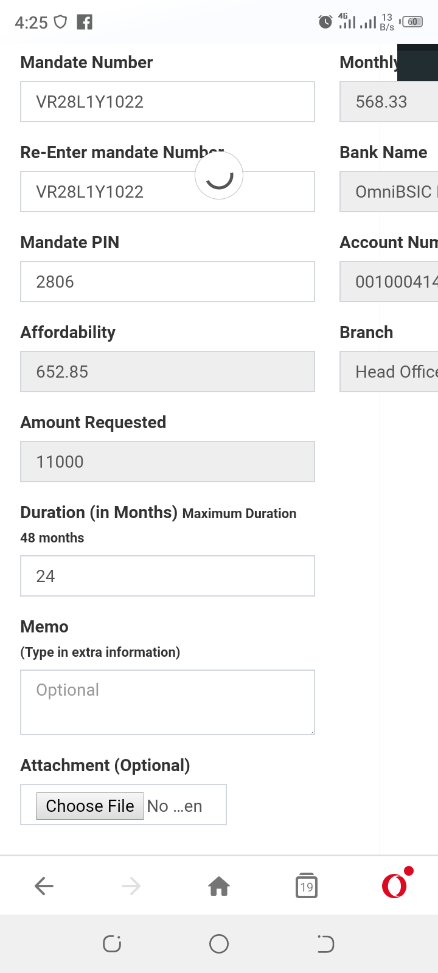Viewport: 438px width, 973px height.
Task: Open the Opera menu icon
Action: 394,885
